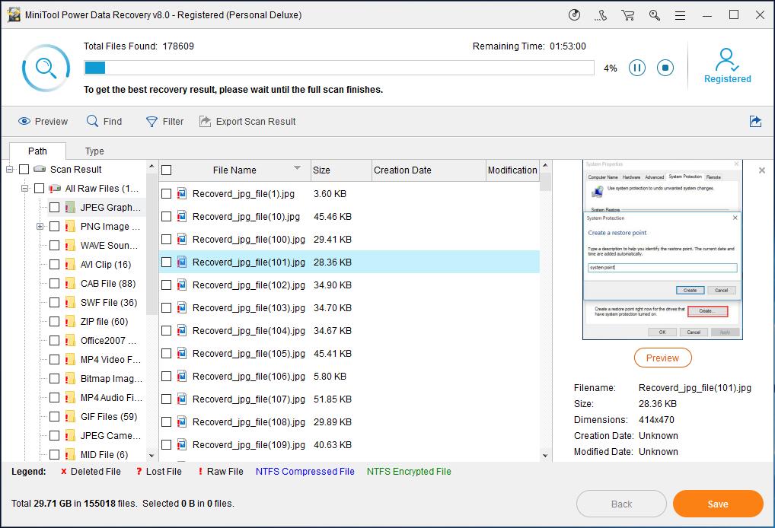Screen dimensions: 775x528
Task: Click the key registration icon
Action: [655, 15]
